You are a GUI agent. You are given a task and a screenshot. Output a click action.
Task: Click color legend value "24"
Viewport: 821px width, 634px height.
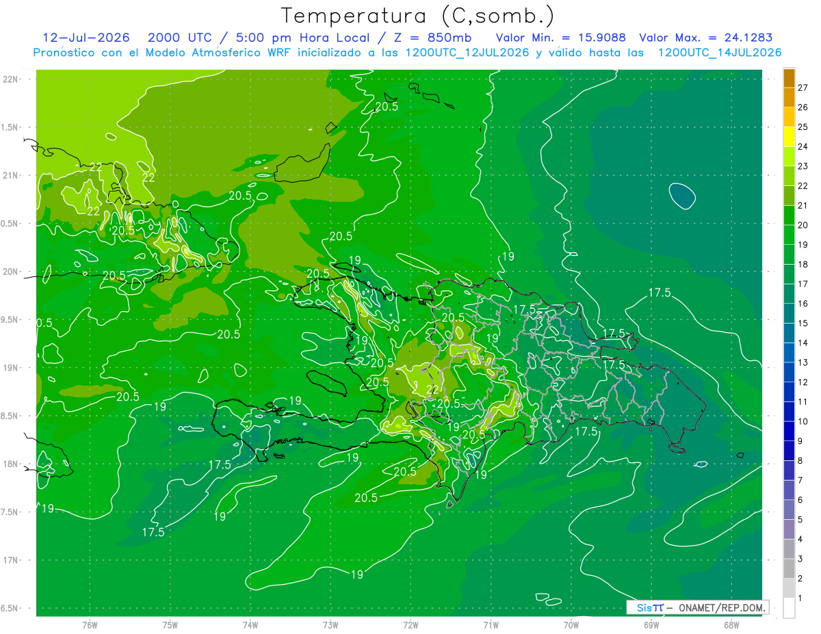(x=803, y=146)
